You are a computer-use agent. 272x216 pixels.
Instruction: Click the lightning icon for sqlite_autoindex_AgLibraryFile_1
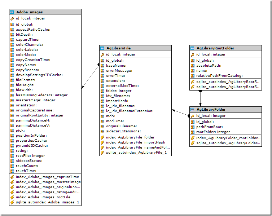(x=102, y=153)
